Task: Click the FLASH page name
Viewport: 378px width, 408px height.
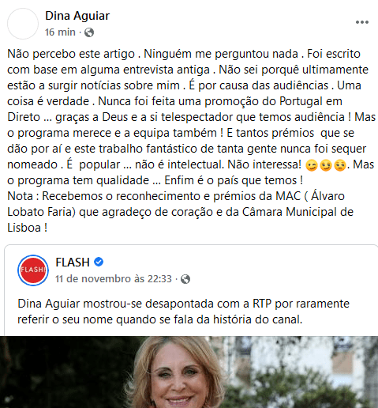Action: 73,263
